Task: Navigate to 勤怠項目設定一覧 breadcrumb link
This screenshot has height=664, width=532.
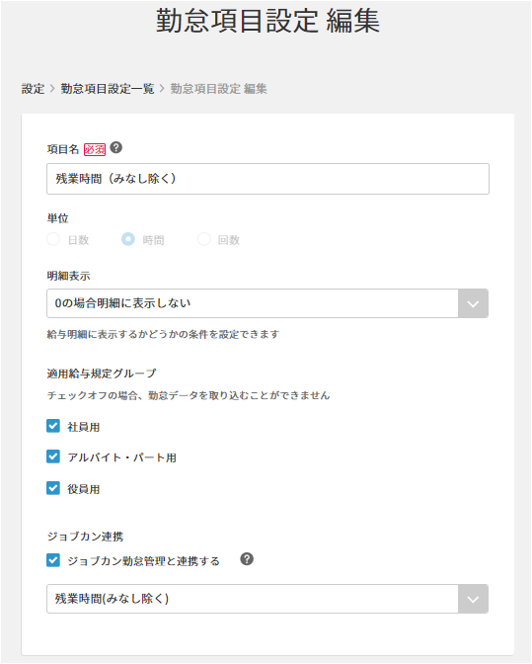Action: click(x=108, y=89)
